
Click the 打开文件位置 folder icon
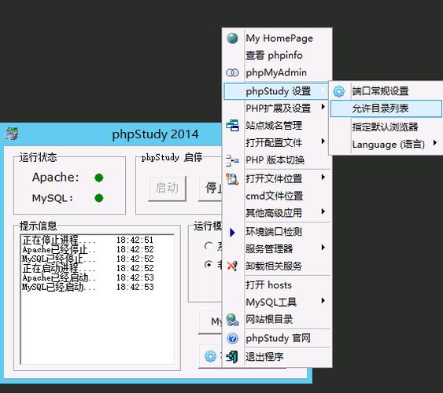tap(232, 178)
